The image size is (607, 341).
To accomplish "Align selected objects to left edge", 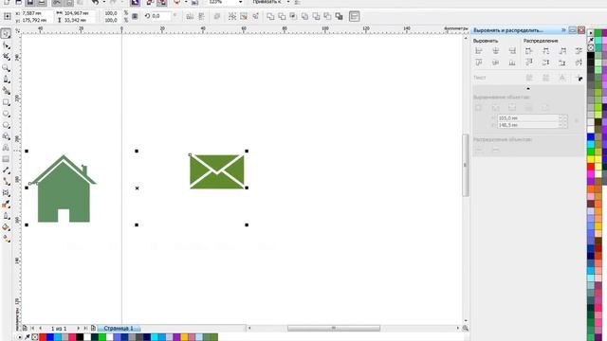I will coord(479,50).
